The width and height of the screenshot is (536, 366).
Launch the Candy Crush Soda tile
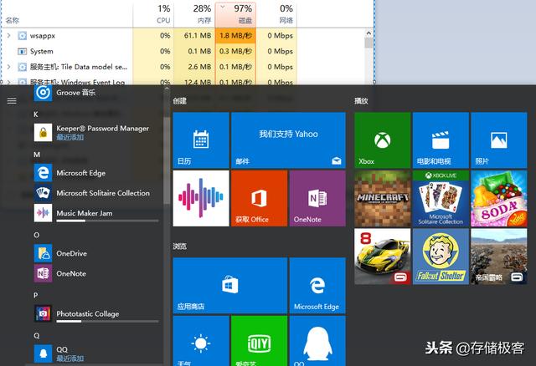(499, 198)
